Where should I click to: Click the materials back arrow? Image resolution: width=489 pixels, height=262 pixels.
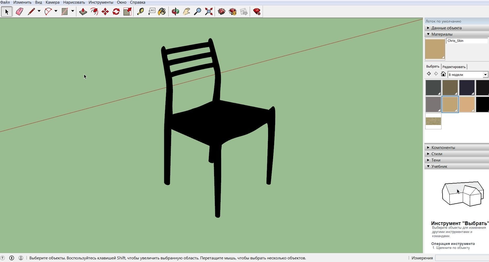point(429,74)
